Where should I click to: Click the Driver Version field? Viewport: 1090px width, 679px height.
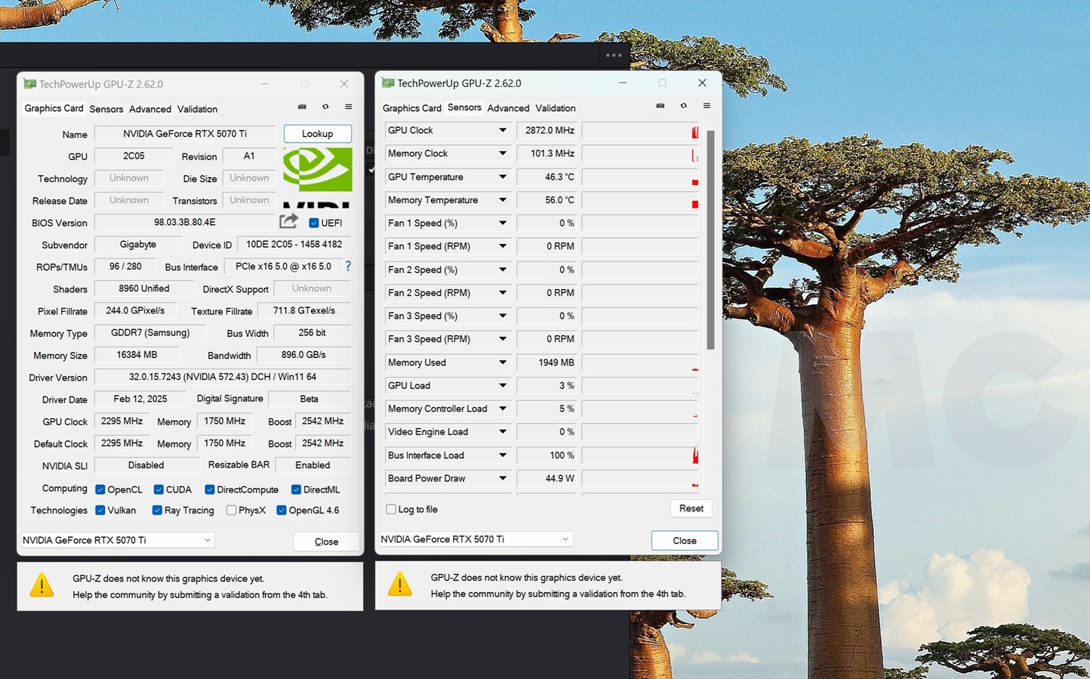[223, 377]
